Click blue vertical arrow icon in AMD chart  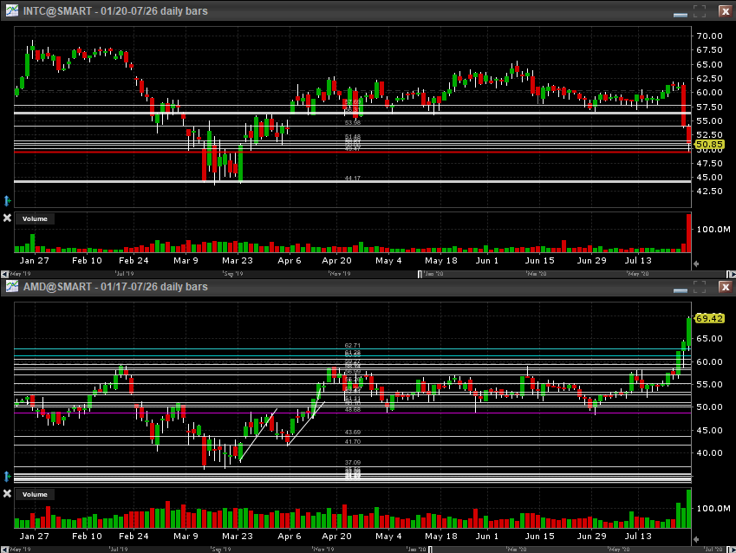coord(7,477)
